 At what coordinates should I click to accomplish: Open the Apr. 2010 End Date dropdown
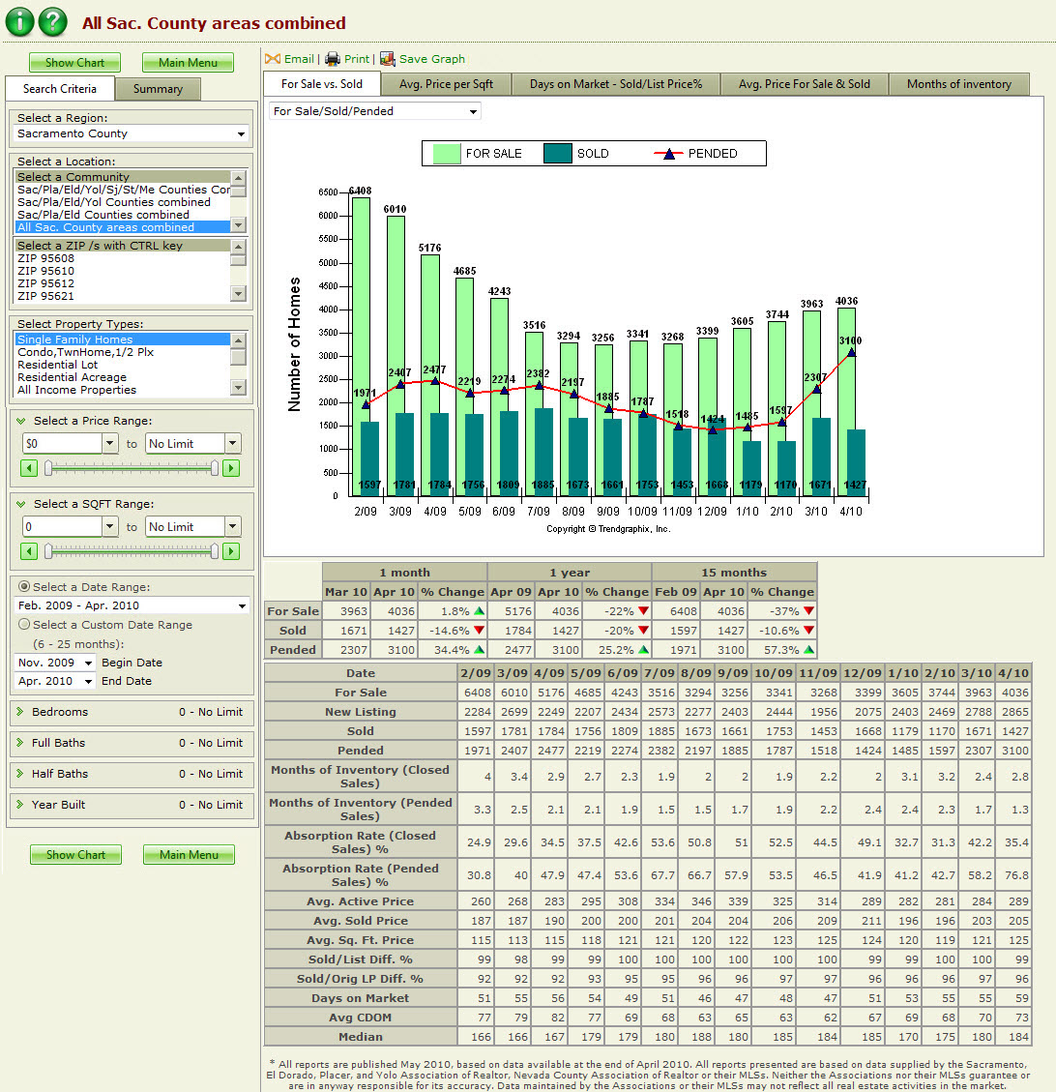pos(54,681)
